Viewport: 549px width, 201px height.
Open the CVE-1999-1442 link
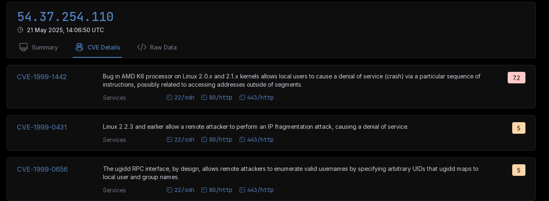pyautogui.click(x=42, y=77)
